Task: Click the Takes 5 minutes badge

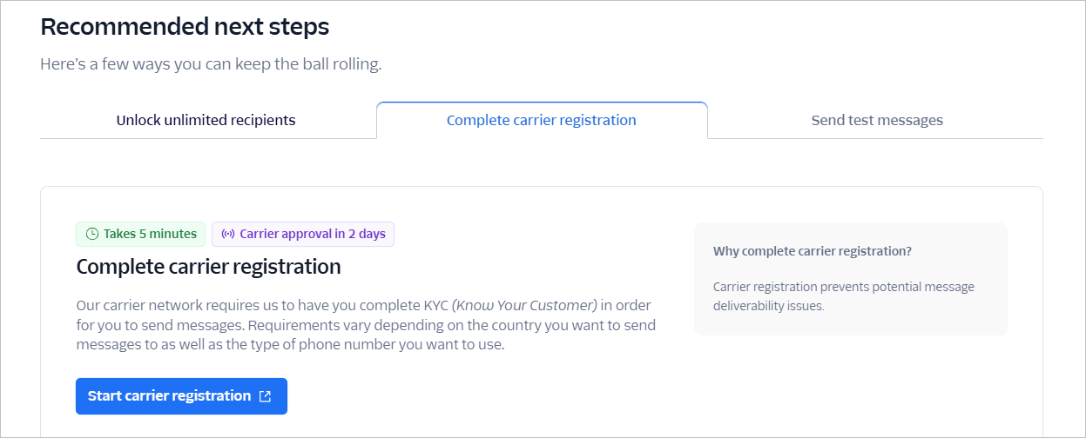Action: [141, 234]
